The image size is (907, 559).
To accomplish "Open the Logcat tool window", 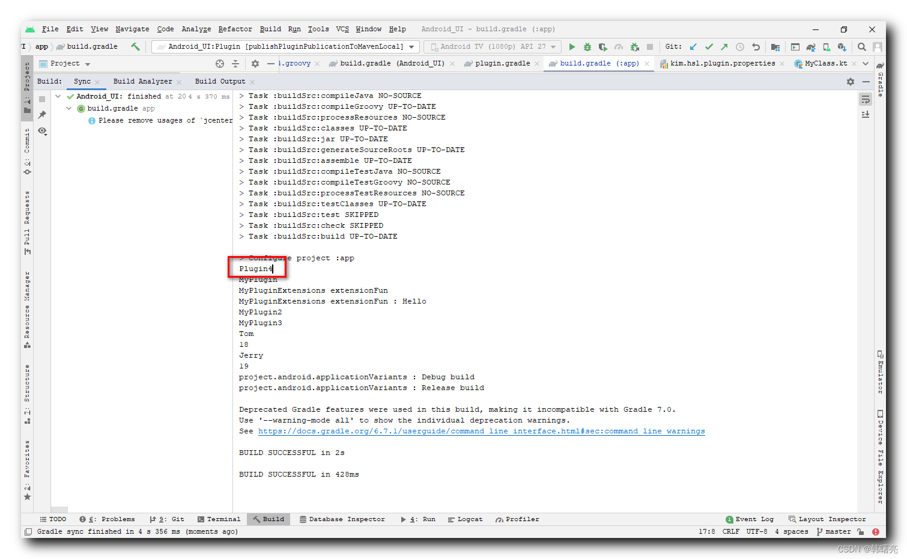I will point(465,519).
